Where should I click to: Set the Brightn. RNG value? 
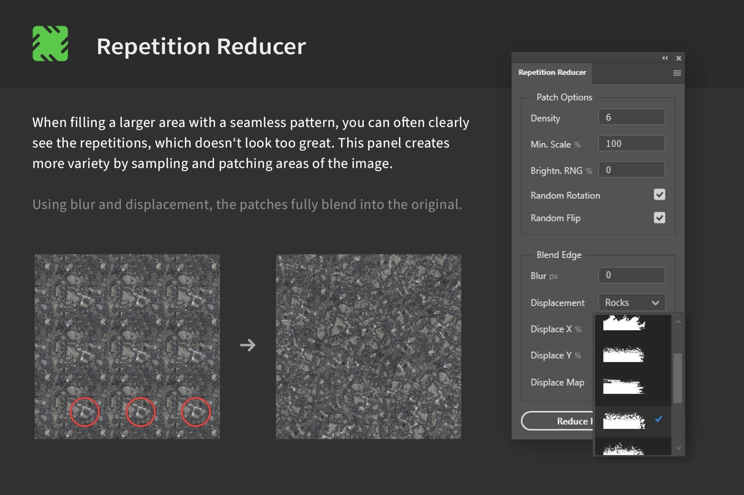631,169
